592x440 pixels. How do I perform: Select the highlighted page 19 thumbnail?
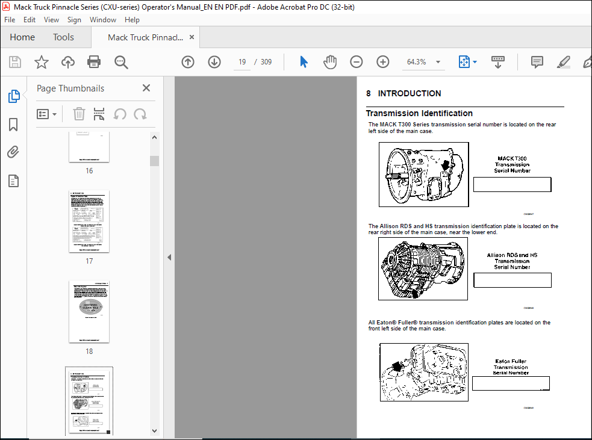(x=89, y=401)
